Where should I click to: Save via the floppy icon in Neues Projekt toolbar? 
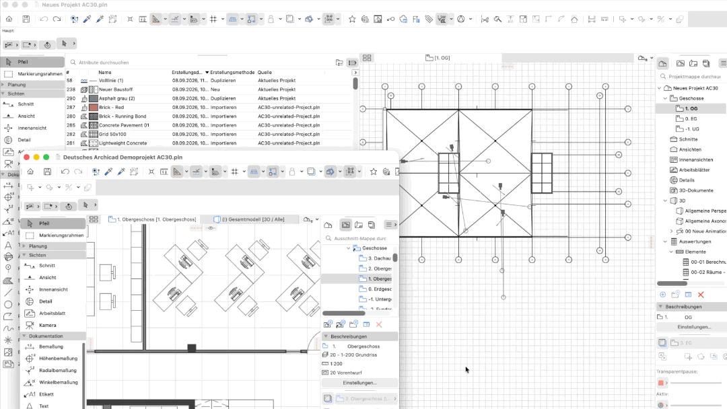pos(26,19)
